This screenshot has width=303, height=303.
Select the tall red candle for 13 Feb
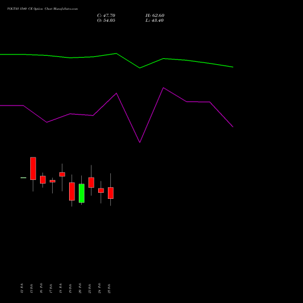[x=33, y=168]
